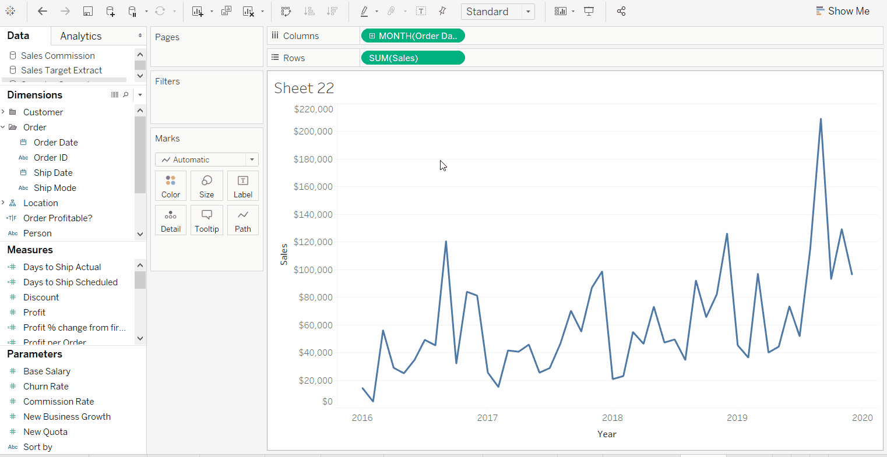Create a new worksheet
Screen dimensions: 887x457
(198, 11)
